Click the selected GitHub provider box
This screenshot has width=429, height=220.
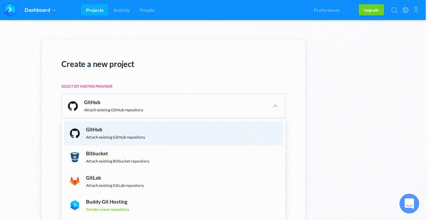click(x=173, y=106)
